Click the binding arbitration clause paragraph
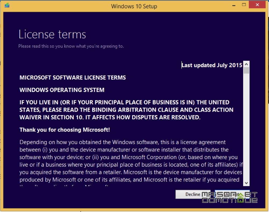Screen dimensions: 269x212 point(126,110)
